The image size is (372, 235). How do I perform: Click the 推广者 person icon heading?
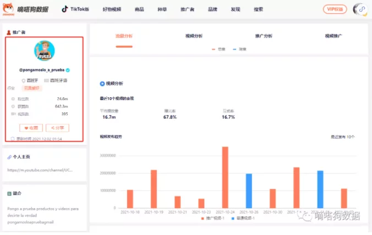coord(9,32)
